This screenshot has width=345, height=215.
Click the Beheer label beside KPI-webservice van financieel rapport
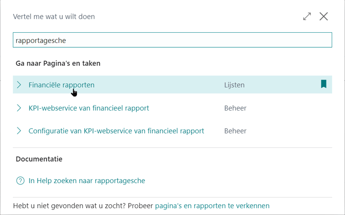pos(235,108)
